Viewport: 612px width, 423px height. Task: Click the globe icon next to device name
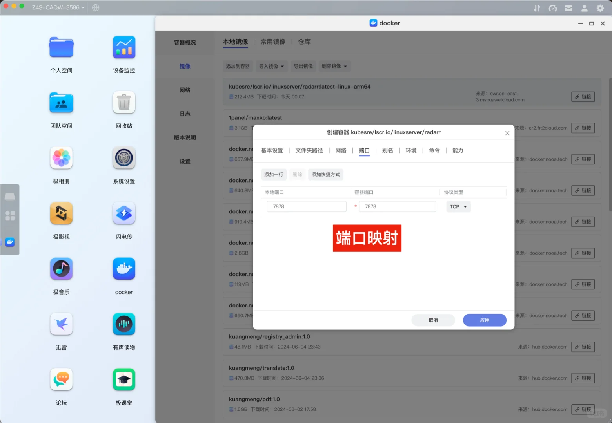95,7
